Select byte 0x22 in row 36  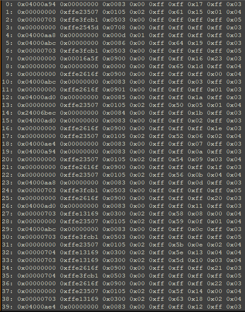[x=214, y=284]
